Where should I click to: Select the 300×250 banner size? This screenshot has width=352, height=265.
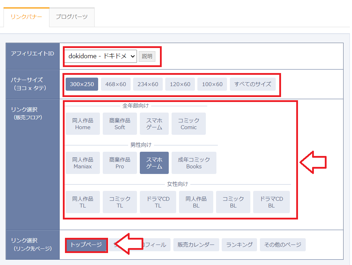coord(82,84)
